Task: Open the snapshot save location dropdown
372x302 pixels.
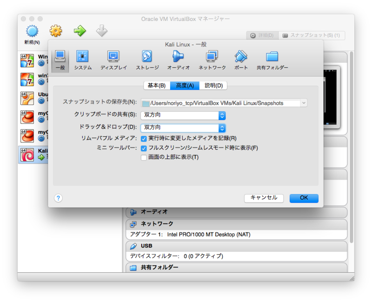Action: pos(304,103)
